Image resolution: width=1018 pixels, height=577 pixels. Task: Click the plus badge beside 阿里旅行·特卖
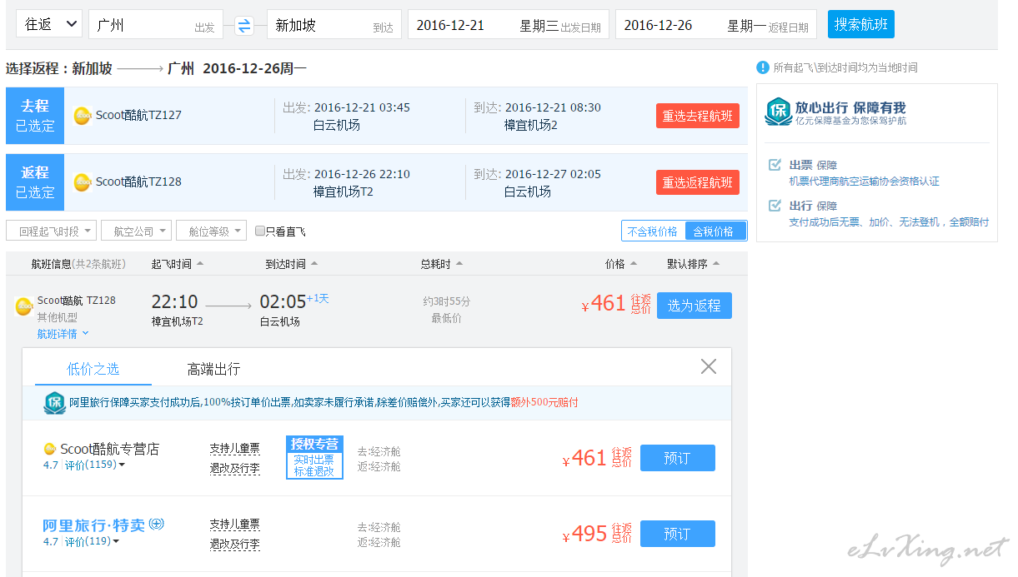coord(157,525)
